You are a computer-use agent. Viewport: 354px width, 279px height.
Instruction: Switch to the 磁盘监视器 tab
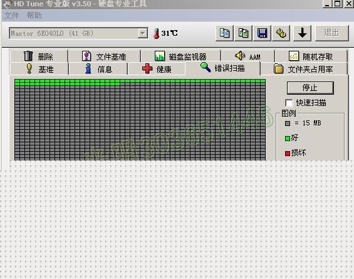tap(180, 56)
